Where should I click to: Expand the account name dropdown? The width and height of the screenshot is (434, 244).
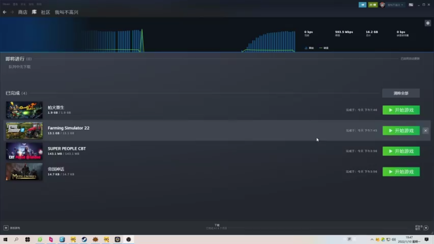[x=395, y=5]
